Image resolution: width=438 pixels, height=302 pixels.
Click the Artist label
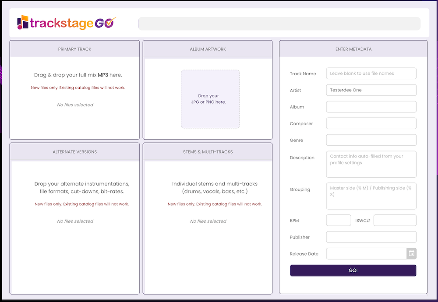pyautogui.click(x=295, y=90)
